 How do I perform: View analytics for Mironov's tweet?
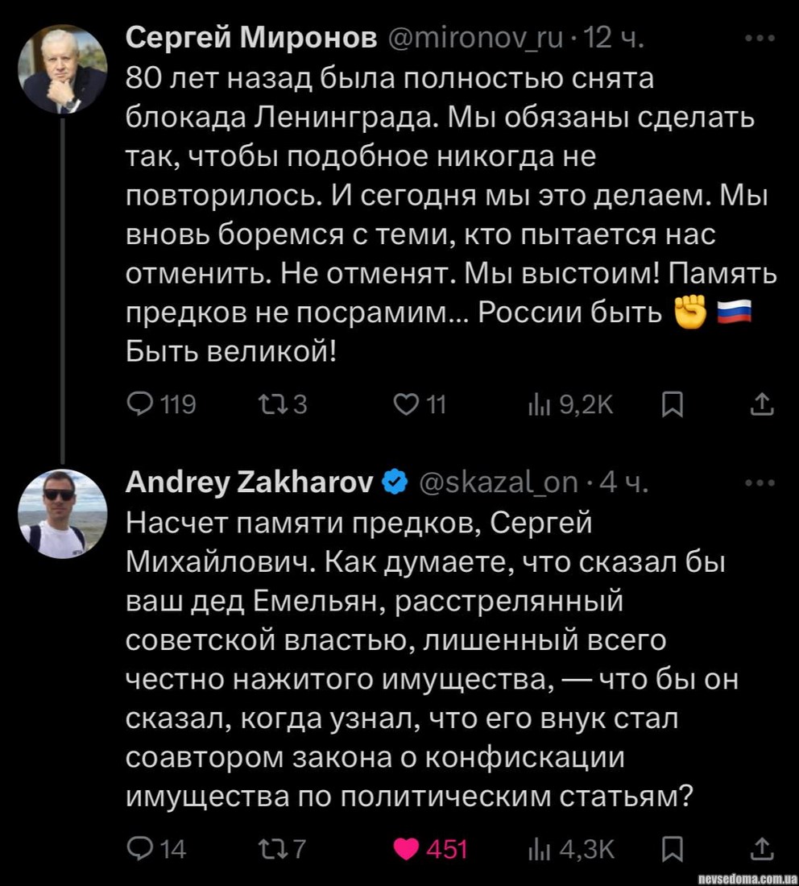(535, 404)
